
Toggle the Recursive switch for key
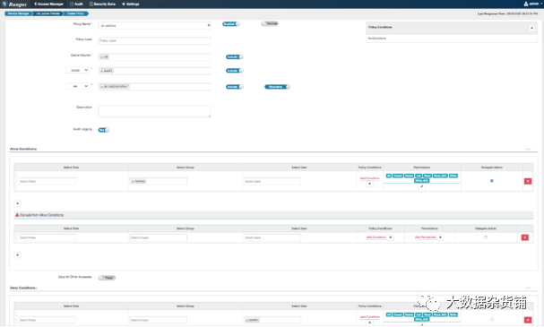pos(277,87)
